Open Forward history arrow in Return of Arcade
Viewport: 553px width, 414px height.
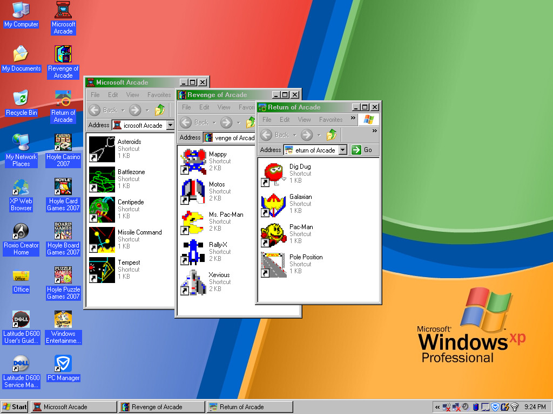tap(319, 135)
